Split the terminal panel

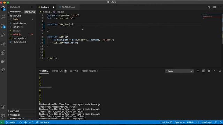pos(203,71)
